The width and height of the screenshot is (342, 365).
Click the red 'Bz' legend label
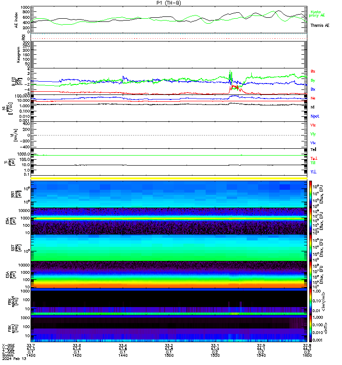(313, 72)
